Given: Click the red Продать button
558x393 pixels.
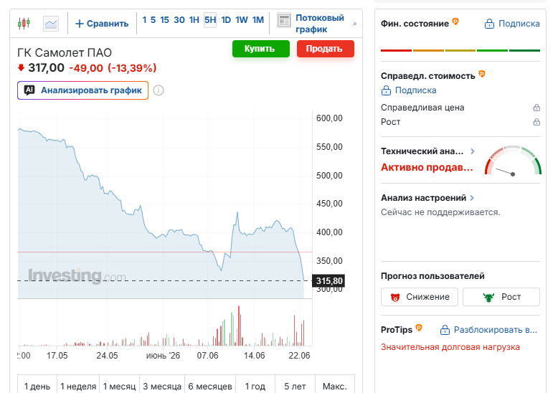Looking at the screenshot, I should tap(326, 49).
